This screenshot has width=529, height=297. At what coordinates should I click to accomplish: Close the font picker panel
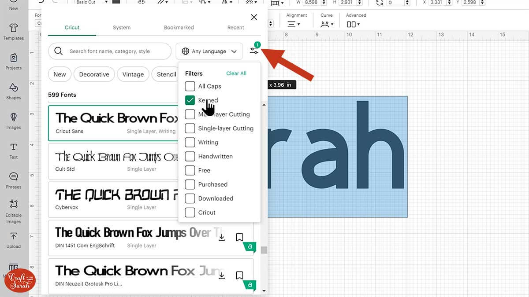click(x=254, y=17)
